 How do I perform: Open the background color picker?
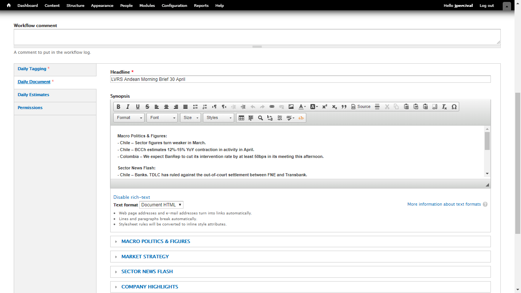pyautogui.click(x=314, y=107)
